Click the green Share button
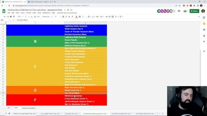Image resolution: width=207 pixels, height=116 pixels. click(x=194, y=11)
